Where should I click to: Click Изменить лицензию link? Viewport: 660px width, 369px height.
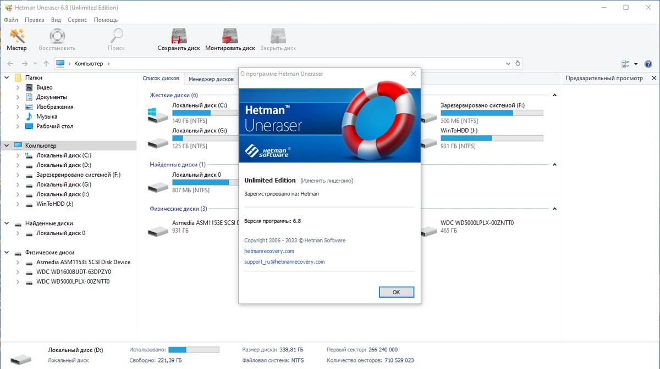point(327,181)
